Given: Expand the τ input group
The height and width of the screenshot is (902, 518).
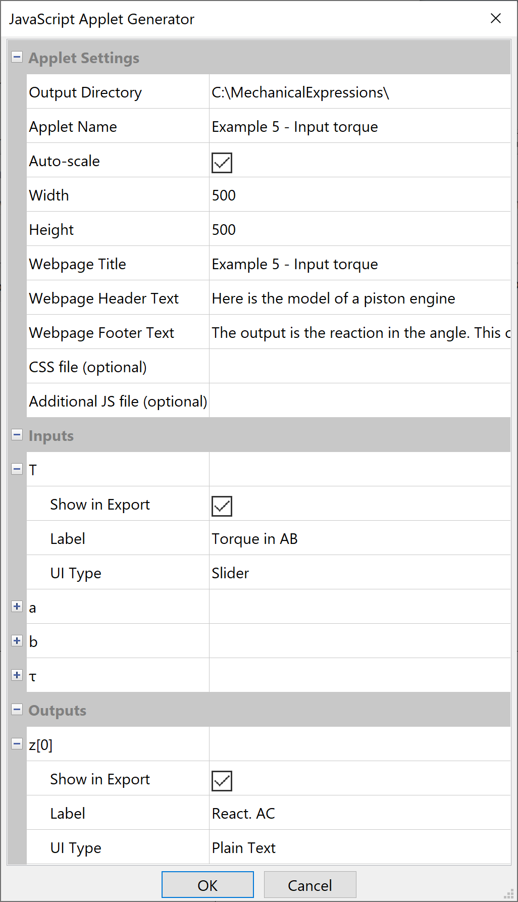Looking at the screenshot, I should [x=17, y=675].
